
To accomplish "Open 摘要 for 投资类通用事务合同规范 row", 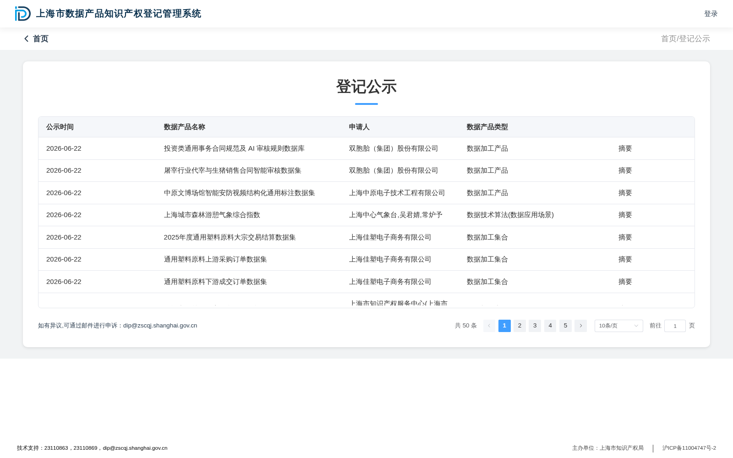I will 625,148.
